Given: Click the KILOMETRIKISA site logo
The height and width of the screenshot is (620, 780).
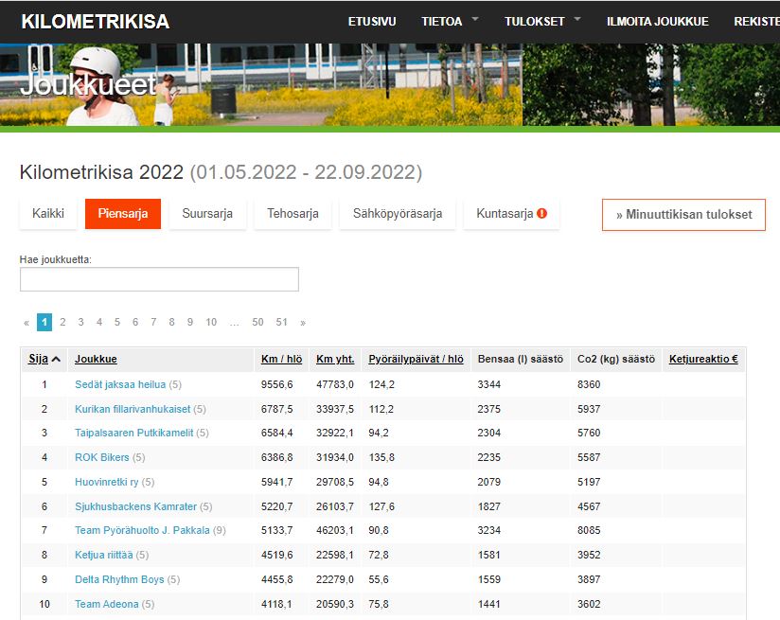Looking at the screenshot, I should (x=95, y=21).
